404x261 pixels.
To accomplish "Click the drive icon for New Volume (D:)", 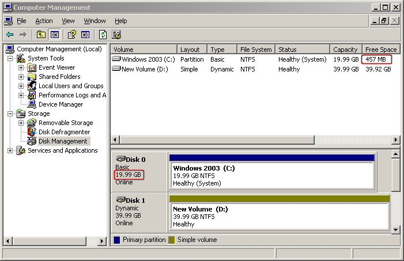I will point(116,69).
